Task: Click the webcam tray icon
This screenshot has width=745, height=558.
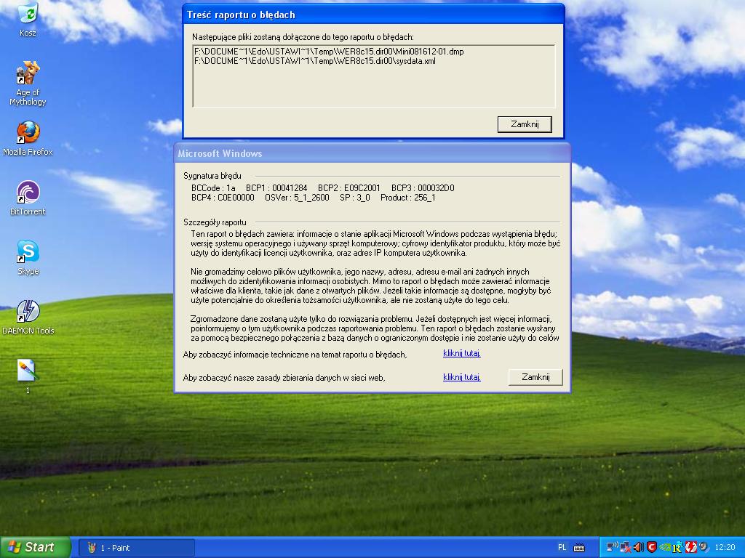Action: tap(704, 547)
